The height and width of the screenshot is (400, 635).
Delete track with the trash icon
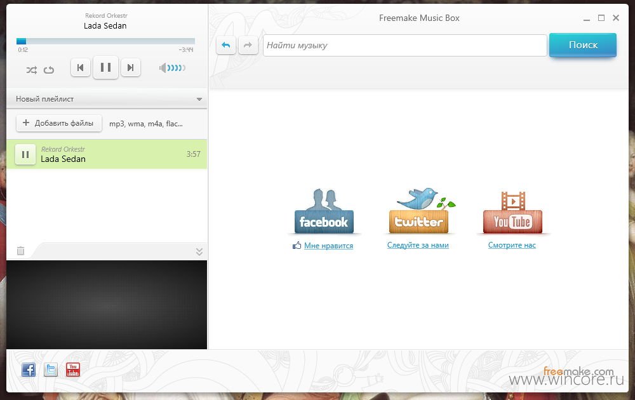click(x=21, y=251)
